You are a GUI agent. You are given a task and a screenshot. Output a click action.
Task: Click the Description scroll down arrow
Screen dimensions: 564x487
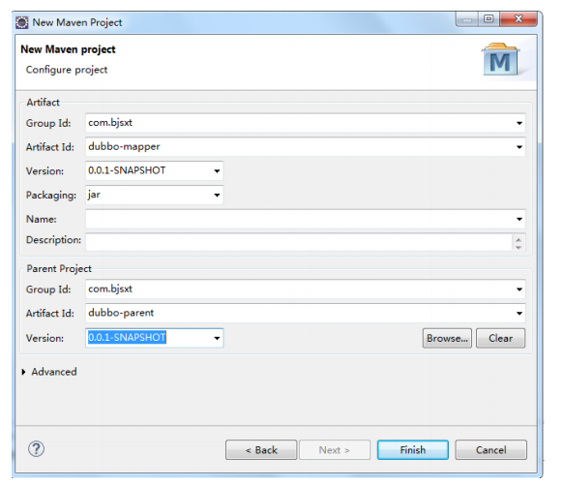click(519, 247)
